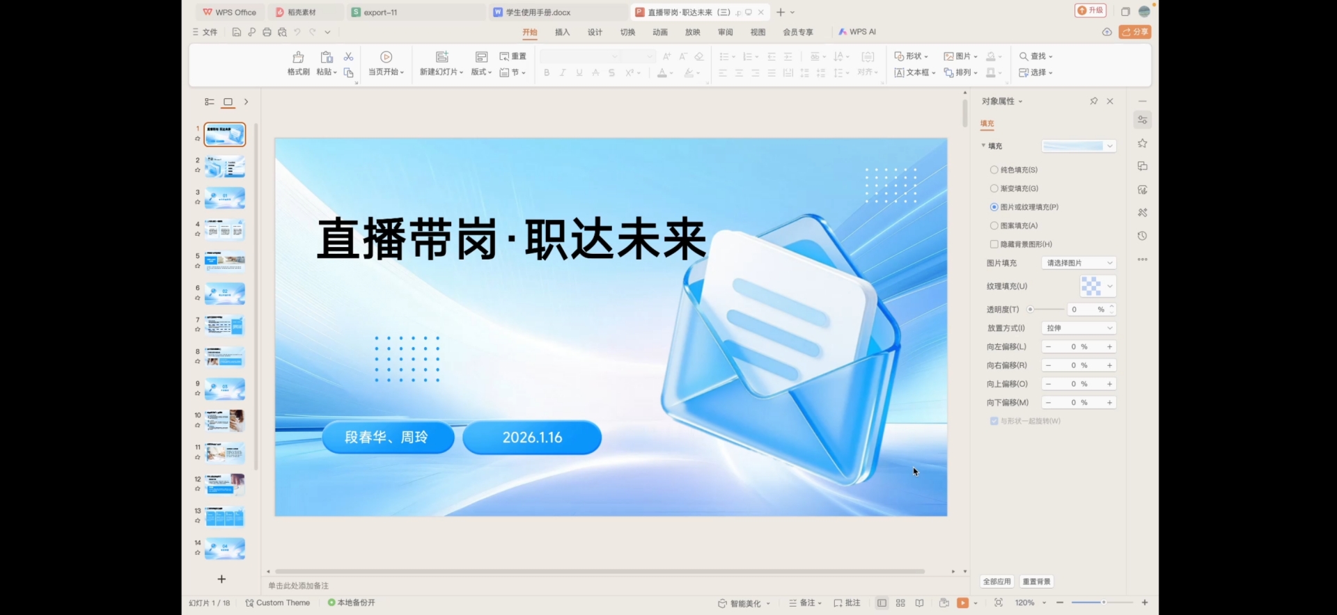Image resolution: width=1337 pixels, height=615 pixels.
Task: Open the Insert (插入) ribbon tab
Action: pos(562,32)
